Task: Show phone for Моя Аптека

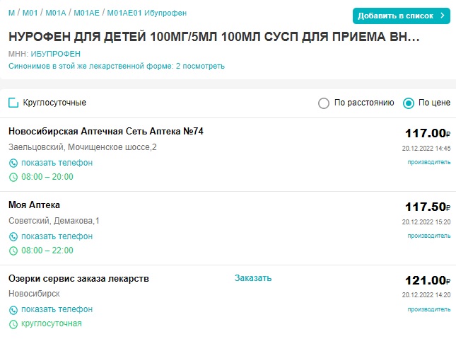Action: coord(57,236)
